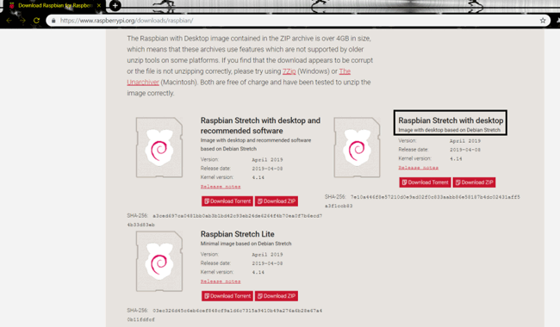Click SD card image for Raspbian Stretch with desktop
This screenshot has width=560, height=327.
[357, 147]
